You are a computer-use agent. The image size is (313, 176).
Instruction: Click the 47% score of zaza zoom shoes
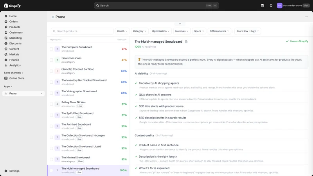point(124,60)
